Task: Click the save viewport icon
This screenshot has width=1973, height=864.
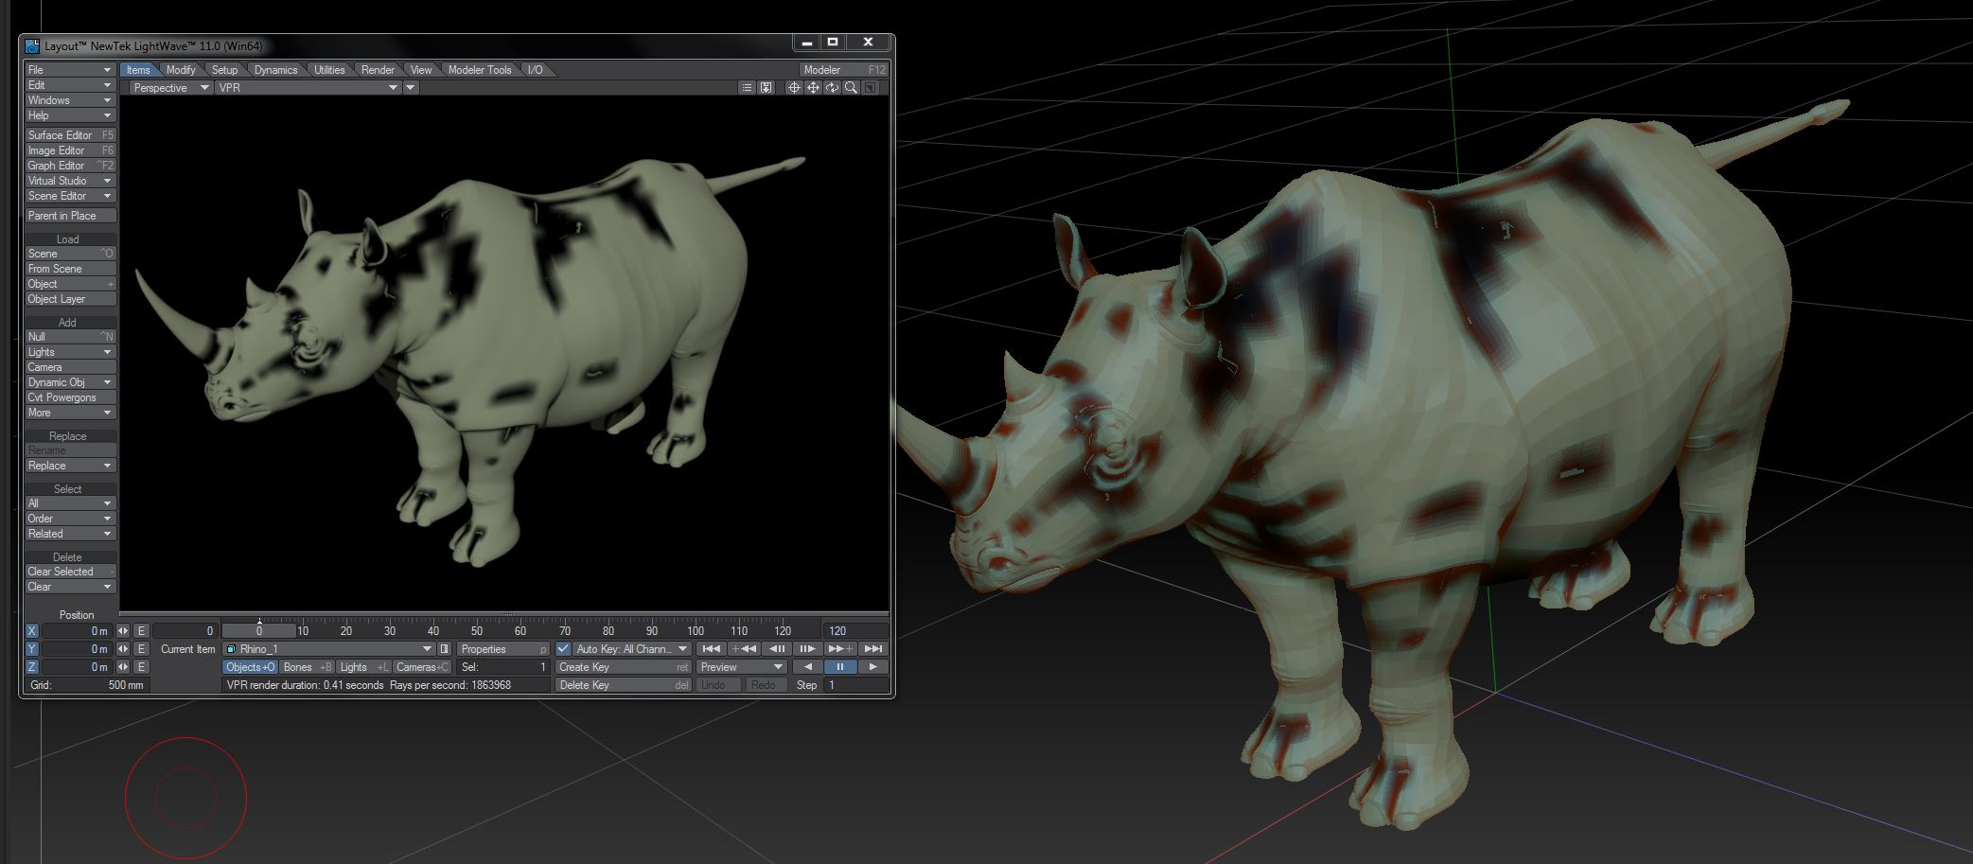Action: (766, 88)
